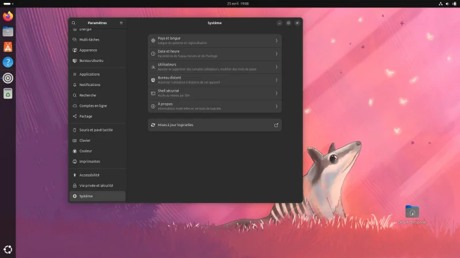The width and height of the screenshot is (460, 258).
Task: Open the hamburger menu in Paramètres header
Action: tap(121, 23)
